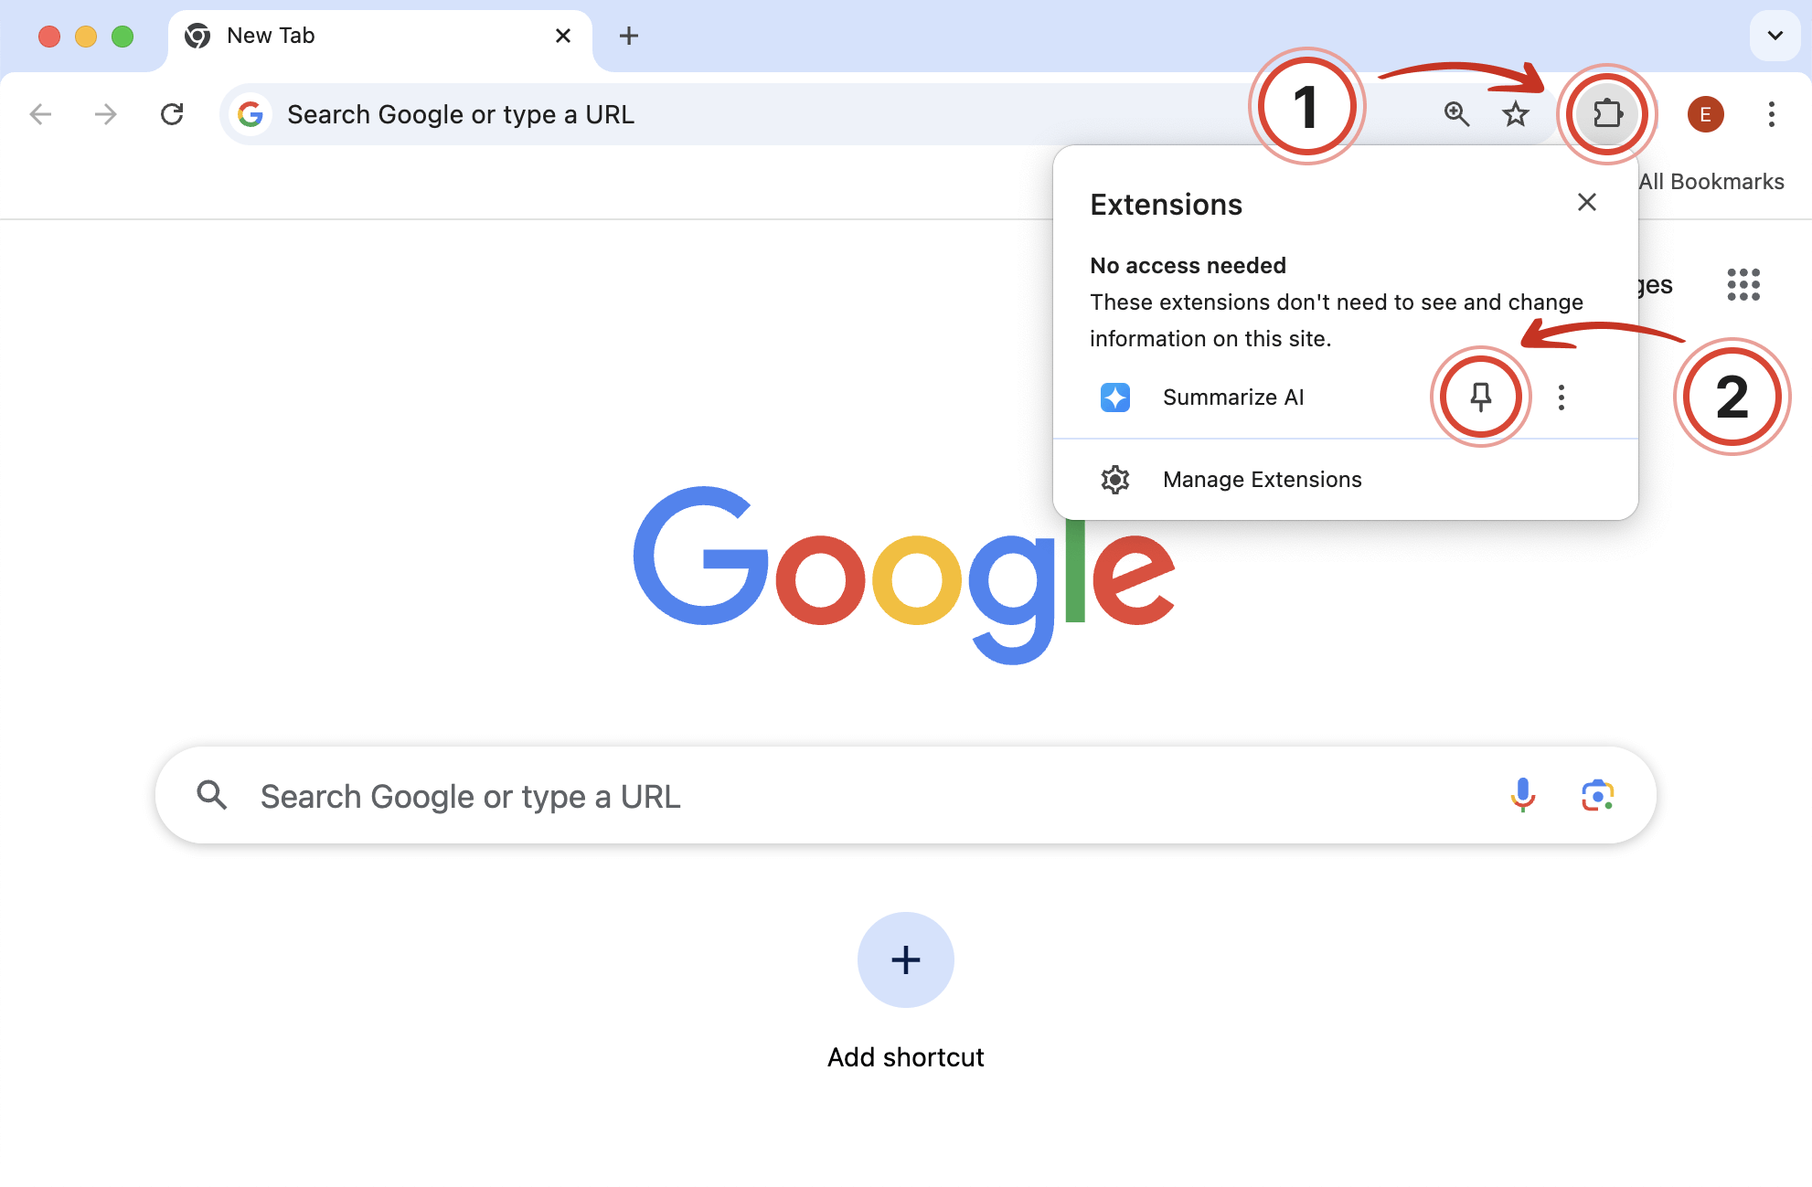Screen dimensions: 1812x1187
Task: Click the back navigation arrow
Action: [x=38, y=113]
